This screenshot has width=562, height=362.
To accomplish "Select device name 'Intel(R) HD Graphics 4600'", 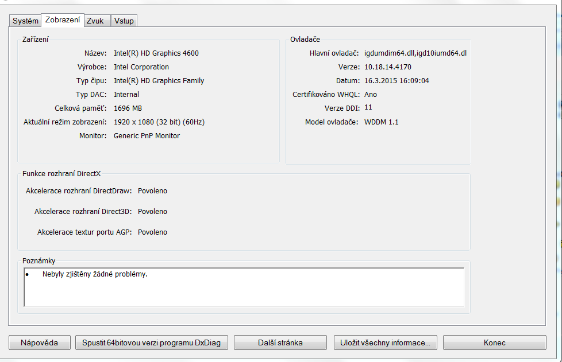I will pos(156,53).
